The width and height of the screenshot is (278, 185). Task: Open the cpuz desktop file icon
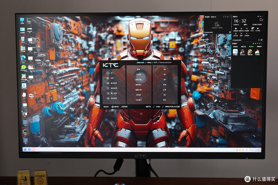click(24, 96)
